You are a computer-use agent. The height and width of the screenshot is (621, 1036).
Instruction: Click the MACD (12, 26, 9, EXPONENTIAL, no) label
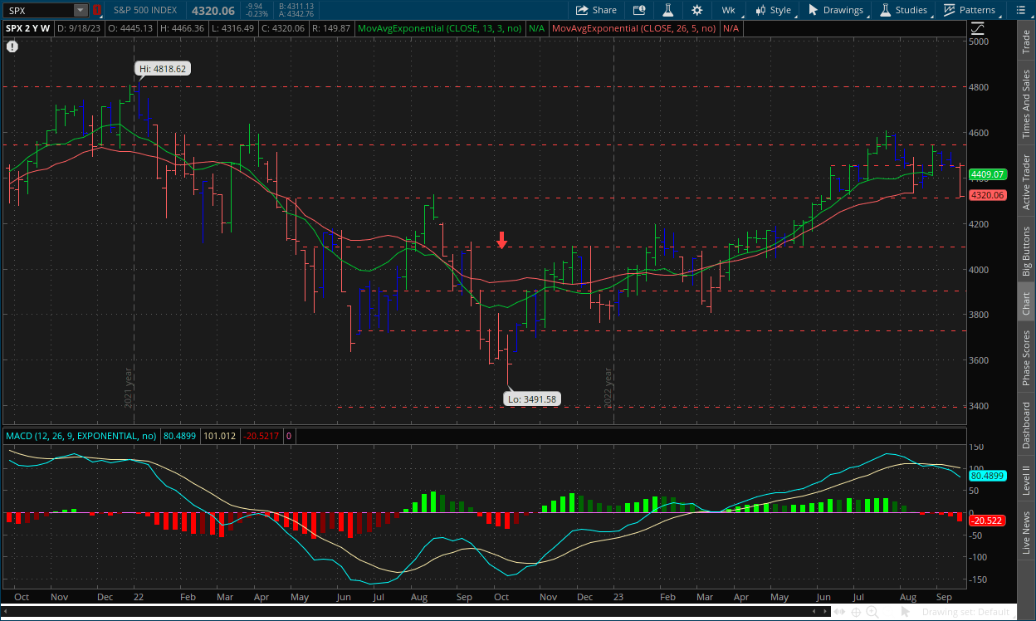pos(81,436)
